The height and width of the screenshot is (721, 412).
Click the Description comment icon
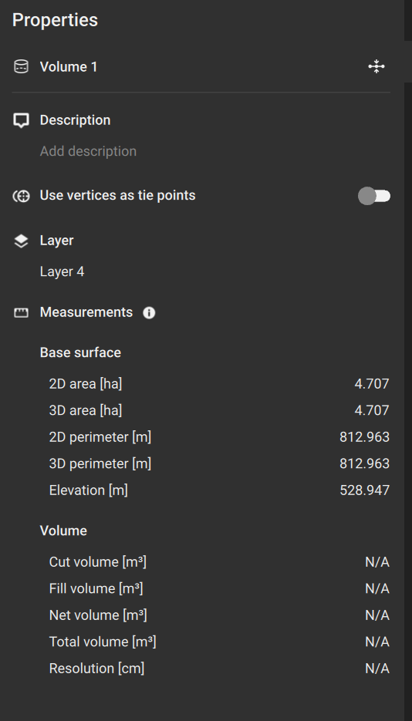tap(21, 120)
